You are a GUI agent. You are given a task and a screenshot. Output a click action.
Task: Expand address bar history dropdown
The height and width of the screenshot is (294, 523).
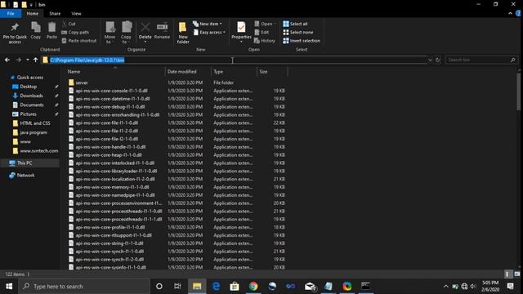coord(431,60)
